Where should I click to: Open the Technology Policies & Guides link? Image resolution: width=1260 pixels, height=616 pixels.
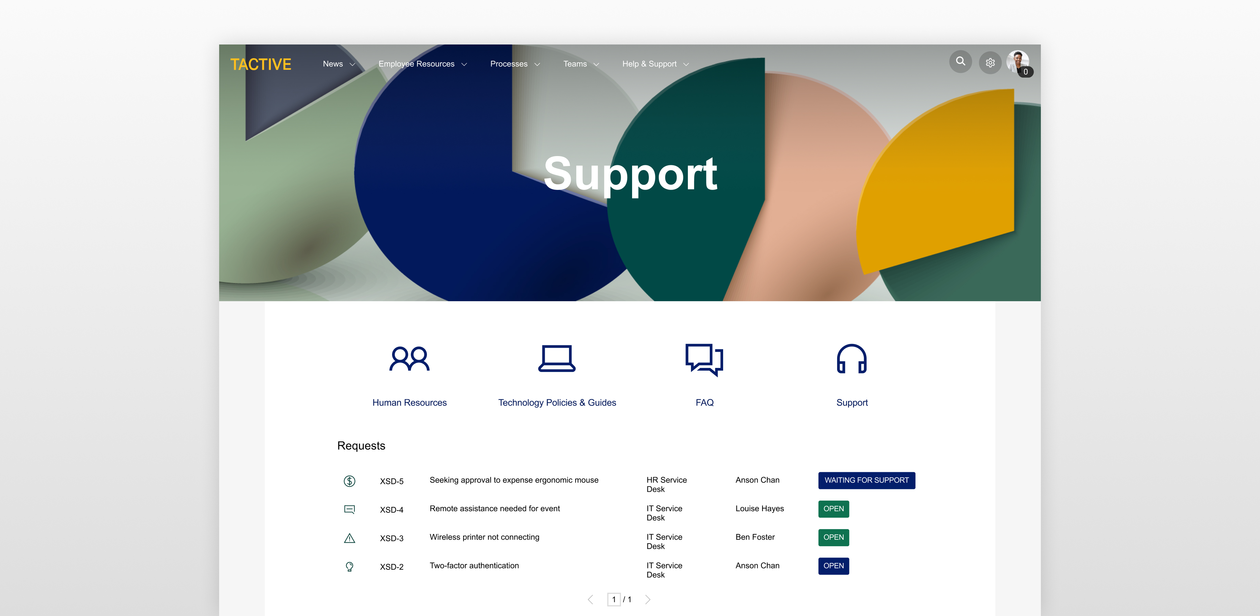tap(557, 403)
